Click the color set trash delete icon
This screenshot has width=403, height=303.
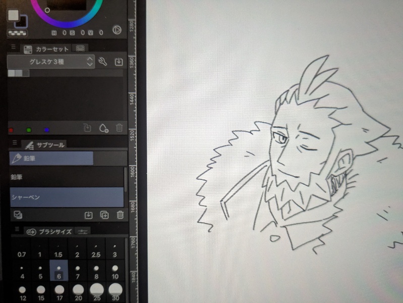coord(119,128)
